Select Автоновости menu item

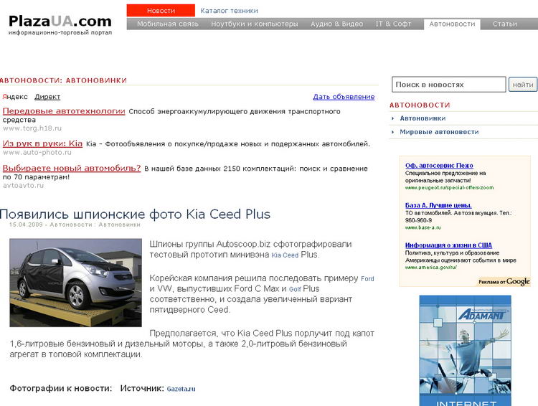click(x=452, y=24)
